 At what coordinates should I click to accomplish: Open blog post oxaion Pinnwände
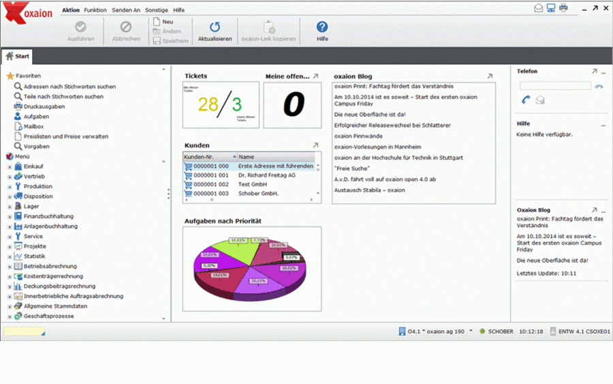coord(358,136)
